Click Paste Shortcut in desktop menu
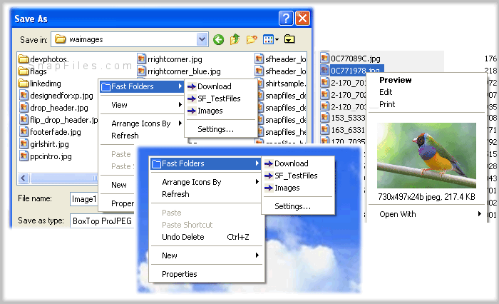This screenshot has height=304, width=499. coord(205,225)
